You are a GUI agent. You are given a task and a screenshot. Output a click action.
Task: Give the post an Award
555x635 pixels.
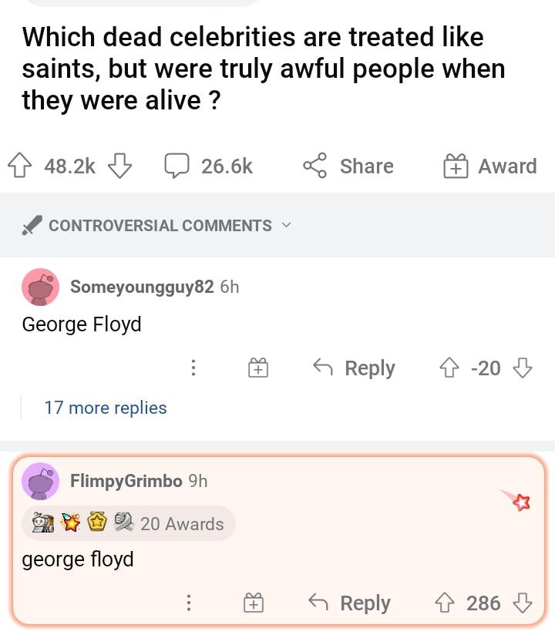pos(489,166)
